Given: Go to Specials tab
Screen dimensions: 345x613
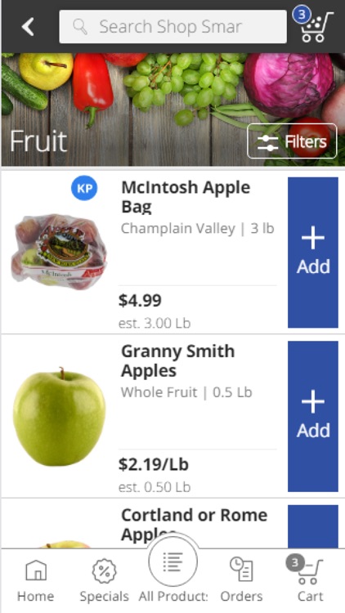Looking at the screenshot, I should pos(104,580).
